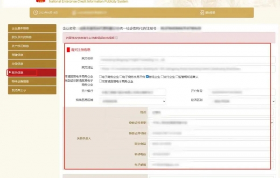Screen dimensions: 280x178
Task: Open 企业基本信息 in the sidebar
Action: point(32,28)
